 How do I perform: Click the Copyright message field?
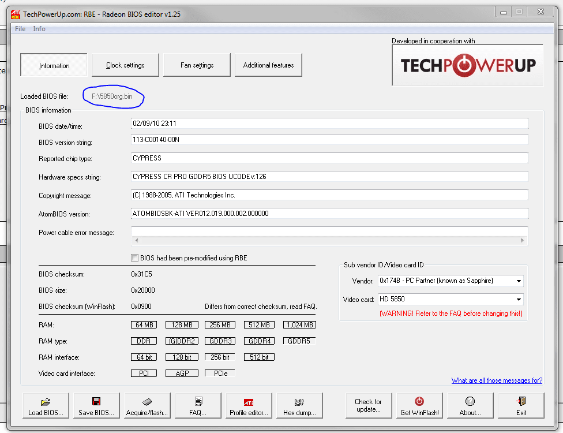[x=329, y=195]
